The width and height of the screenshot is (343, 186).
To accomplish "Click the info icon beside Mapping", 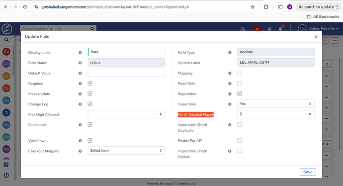I will point(230,73).
